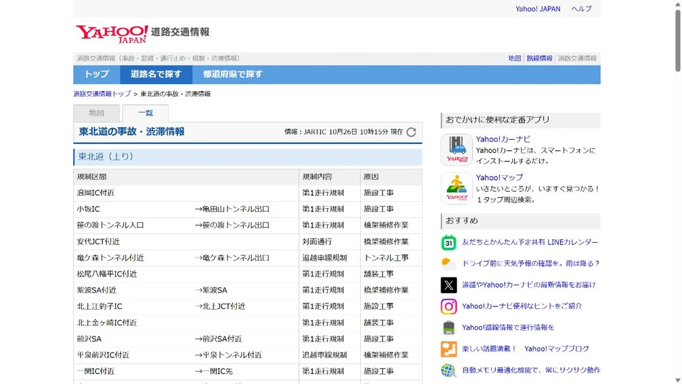Click the weather forecast icon
This screenshot has height=384, width=682.
[449, 263]
